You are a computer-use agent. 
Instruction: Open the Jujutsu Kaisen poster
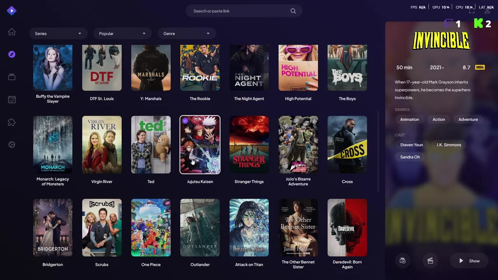click(200, 145)
